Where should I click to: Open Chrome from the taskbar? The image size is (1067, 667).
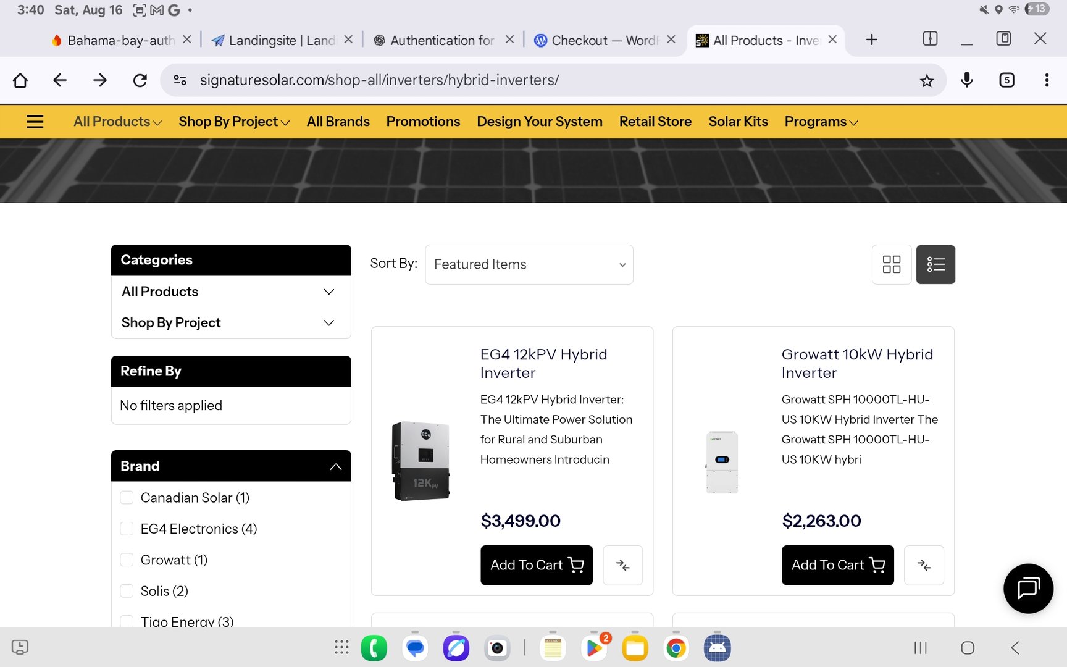676,648
